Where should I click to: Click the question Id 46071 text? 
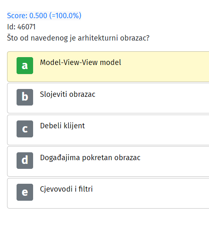pos(21,27)
